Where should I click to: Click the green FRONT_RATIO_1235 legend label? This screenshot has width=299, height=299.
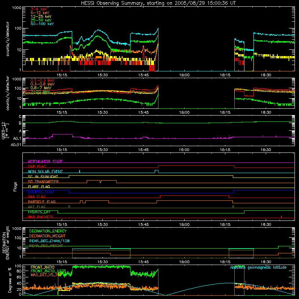48,271
